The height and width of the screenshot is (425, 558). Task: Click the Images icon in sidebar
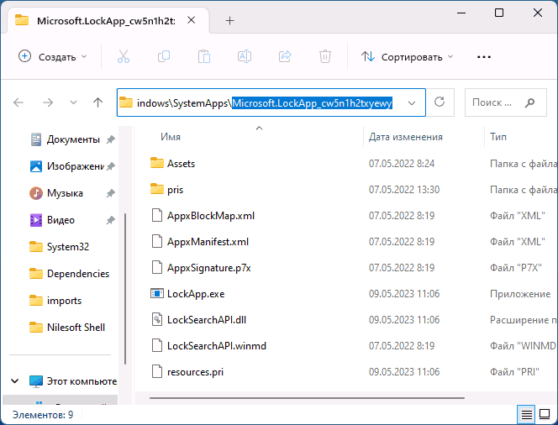tap(36, 166)
